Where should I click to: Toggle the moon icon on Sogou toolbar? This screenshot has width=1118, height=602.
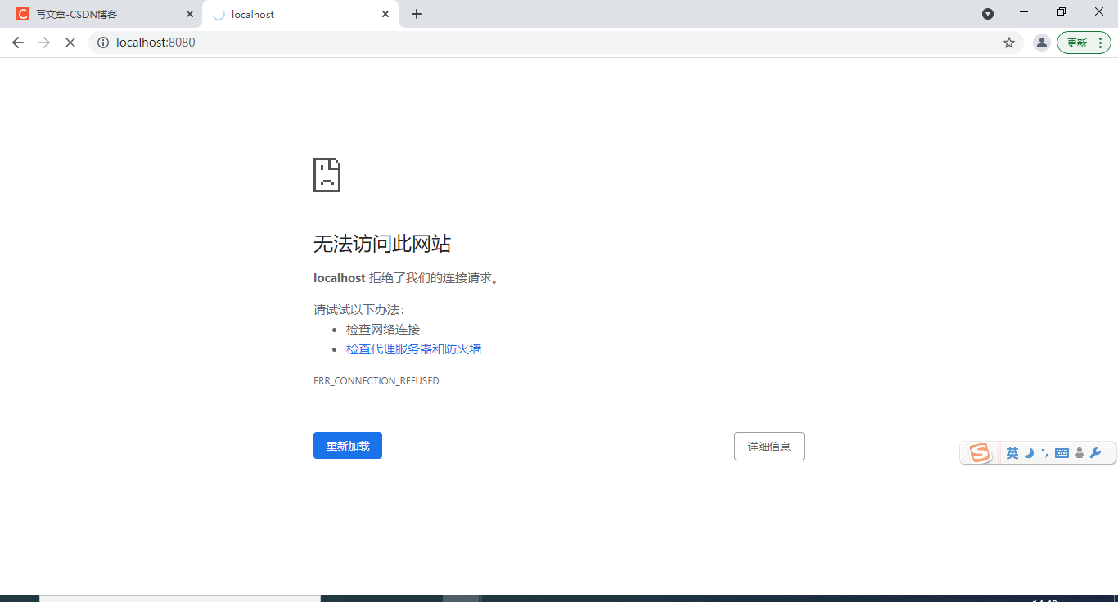[1029, 452]
